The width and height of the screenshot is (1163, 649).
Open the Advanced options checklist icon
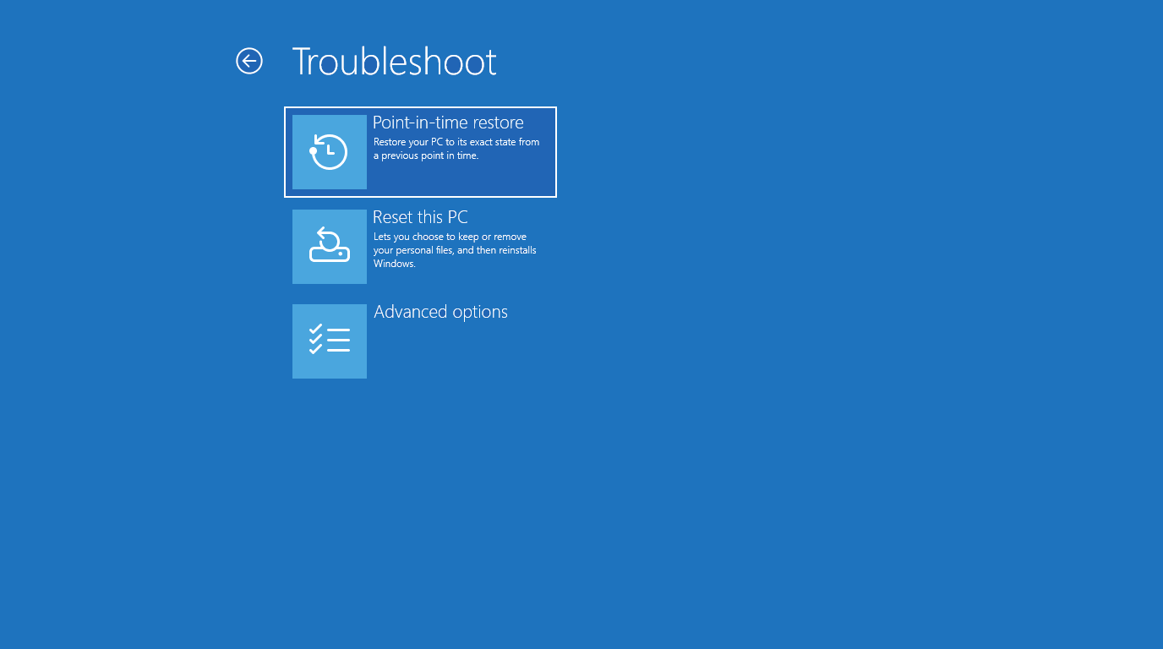click(x=329, y=341)
